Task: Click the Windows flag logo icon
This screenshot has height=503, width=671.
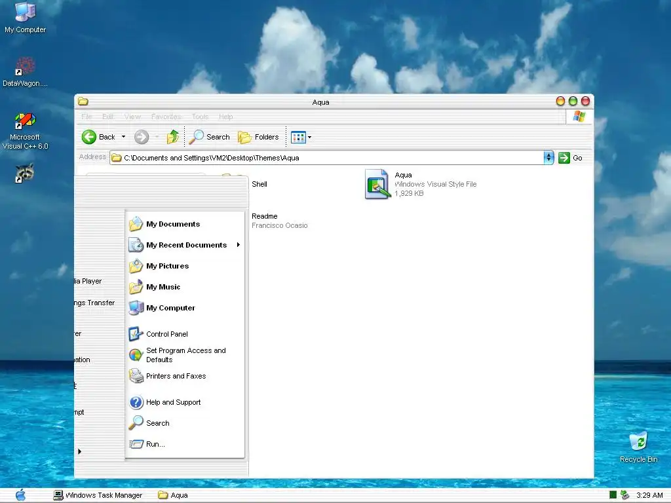Action: click(579, 117)
